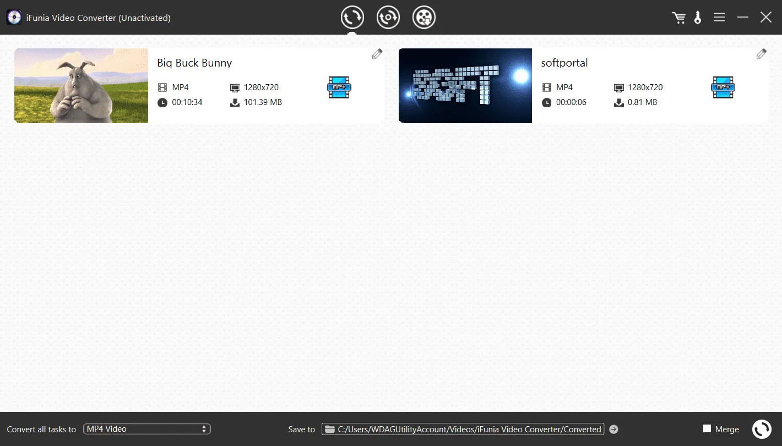Image resolution: width=782 pixels, height=446 pixels.
Task: Enable the Merge checkbox
Action: (x=707, y=428)
